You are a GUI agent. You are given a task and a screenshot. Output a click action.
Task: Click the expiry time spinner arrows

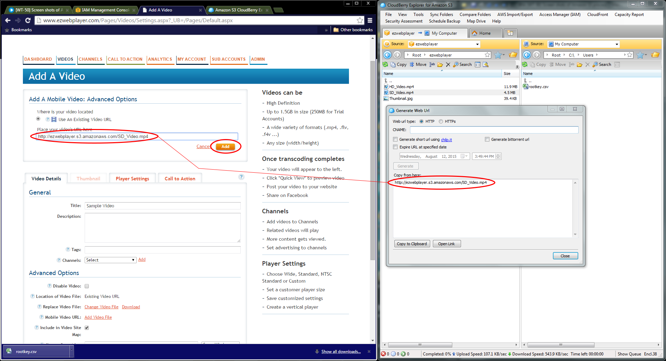[x=498, y=156]
